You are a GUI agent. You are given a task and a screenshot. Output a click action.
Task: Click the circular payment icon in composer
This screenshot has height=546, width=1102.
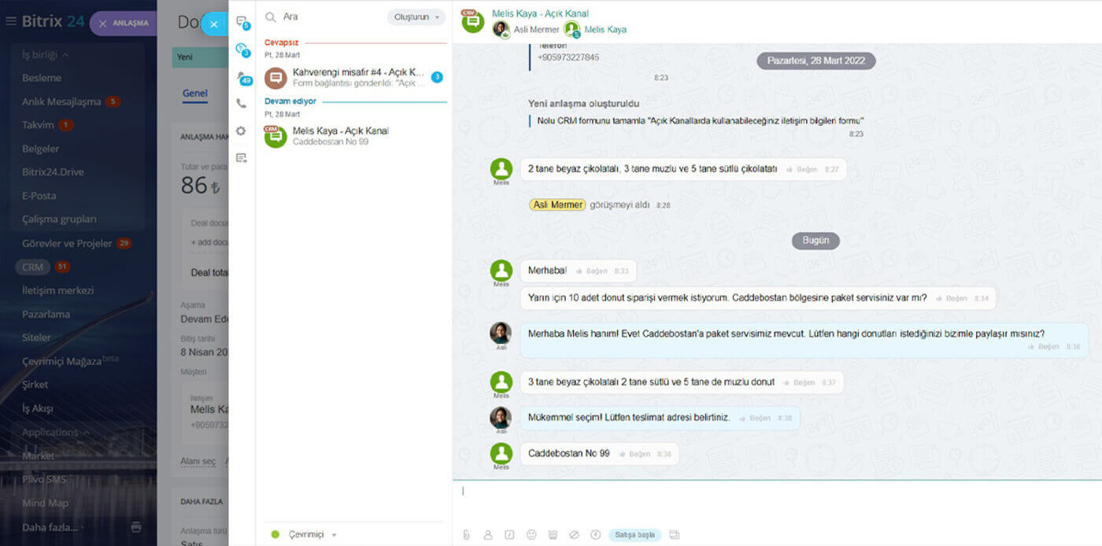tap(595, 534)
